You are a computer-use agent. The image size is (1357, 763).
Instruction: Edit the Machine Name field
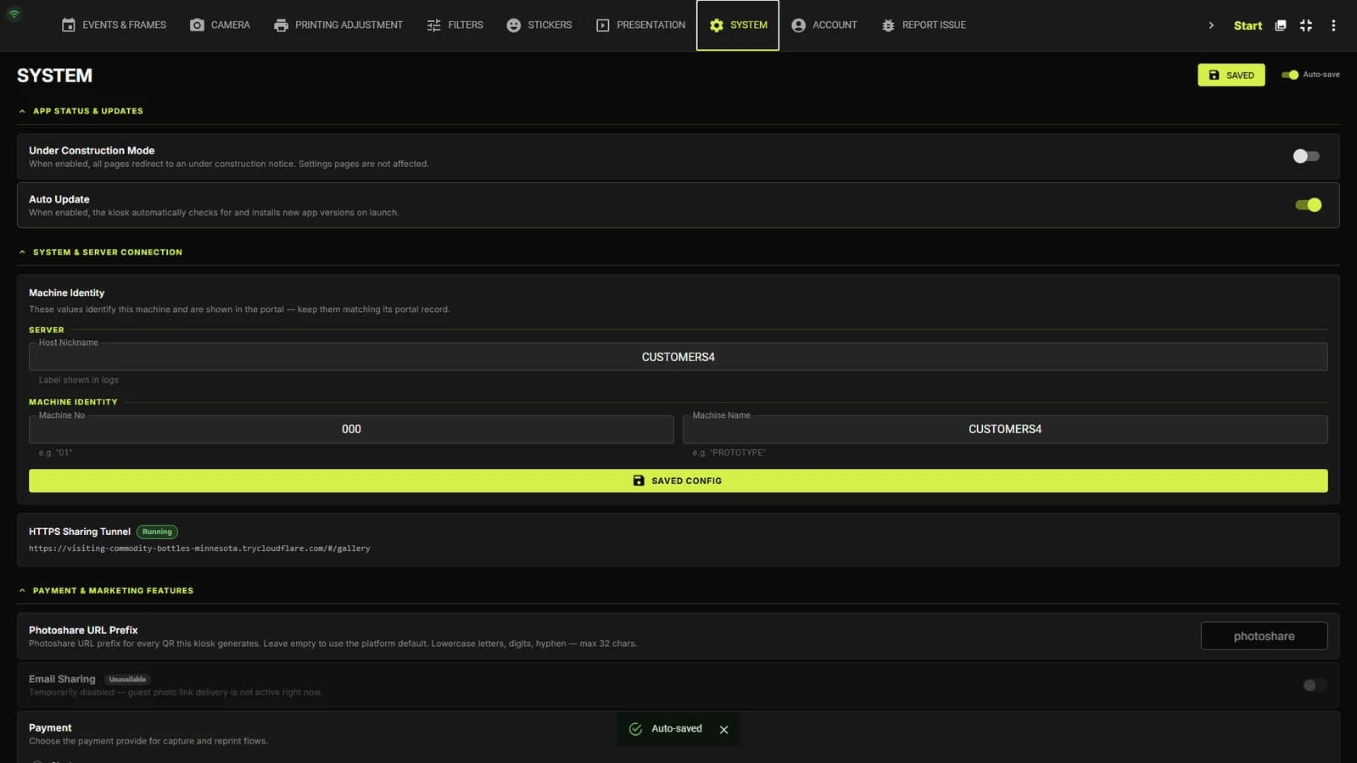(1005, 429)
